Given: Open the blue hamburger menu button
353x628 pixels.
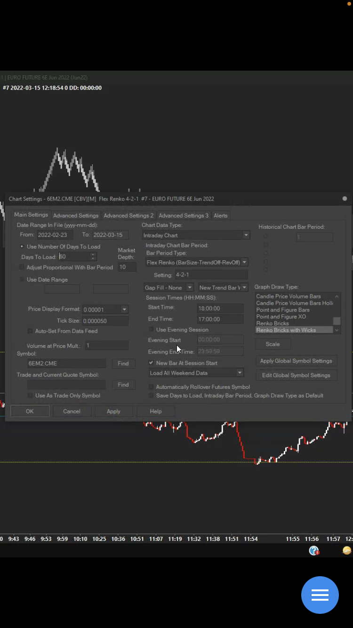Looking at the screenshot, I should click(320, 595).
